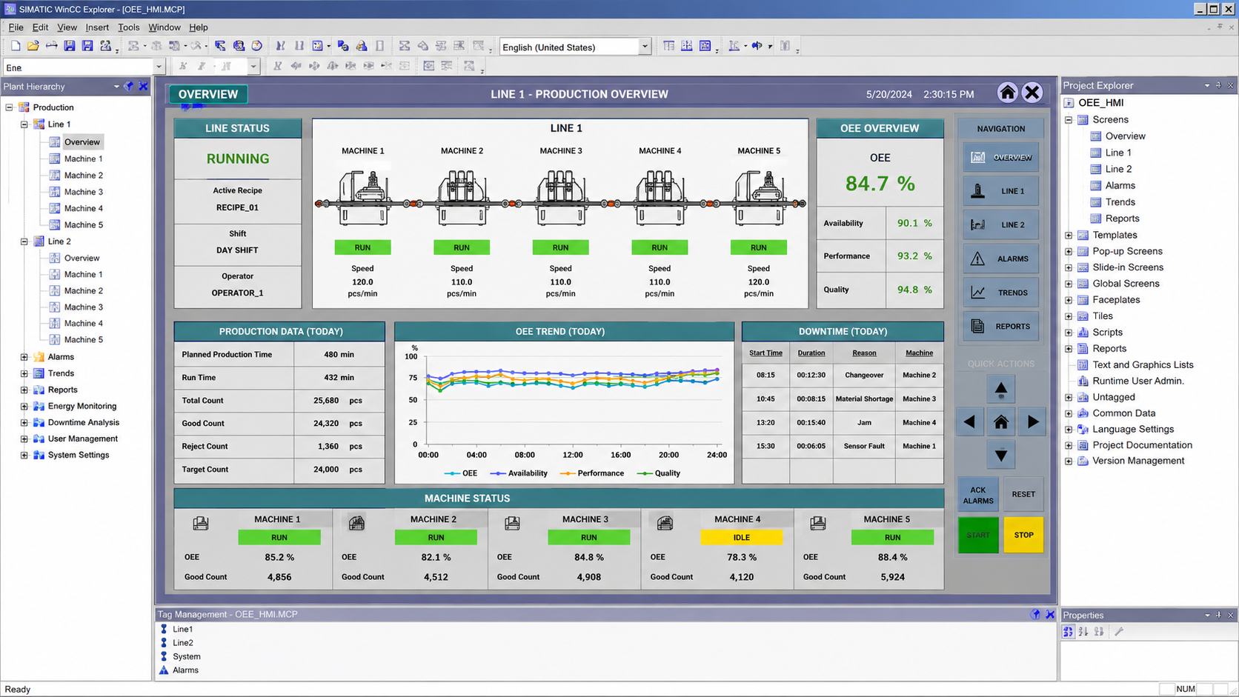Click the Home icon in HMI header
Image resolution: width=1239 pixels, height=697 pixels.
[x=1007, y=93]
